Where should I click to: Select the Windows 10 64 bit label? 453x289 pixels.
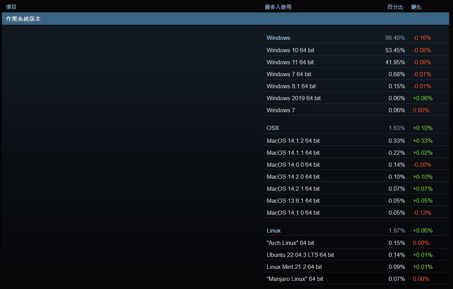(290, 50)
